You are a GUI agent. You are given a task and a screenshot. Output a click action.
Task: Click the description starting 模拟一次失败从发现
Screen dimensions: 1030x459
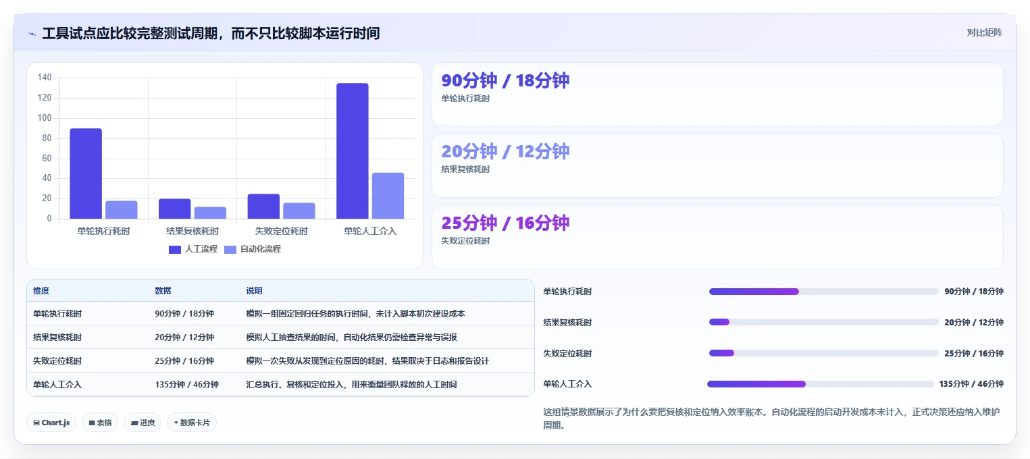367,361
